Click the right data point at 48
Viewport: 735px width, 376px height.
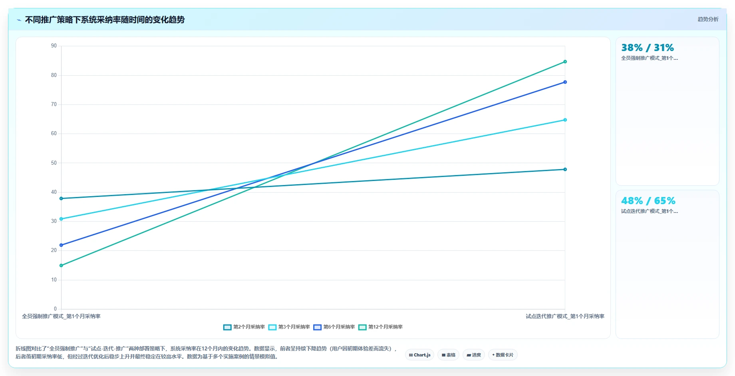(x=565, y=169)
